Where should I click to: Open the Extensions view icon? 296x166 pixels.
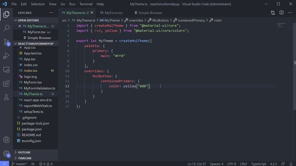(6, 83)
